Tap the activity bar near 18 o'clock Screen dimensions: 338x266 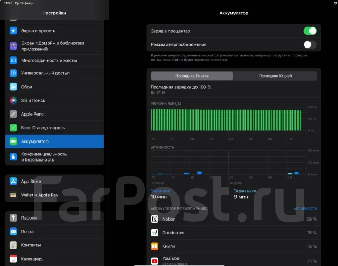tap(200, 173)
